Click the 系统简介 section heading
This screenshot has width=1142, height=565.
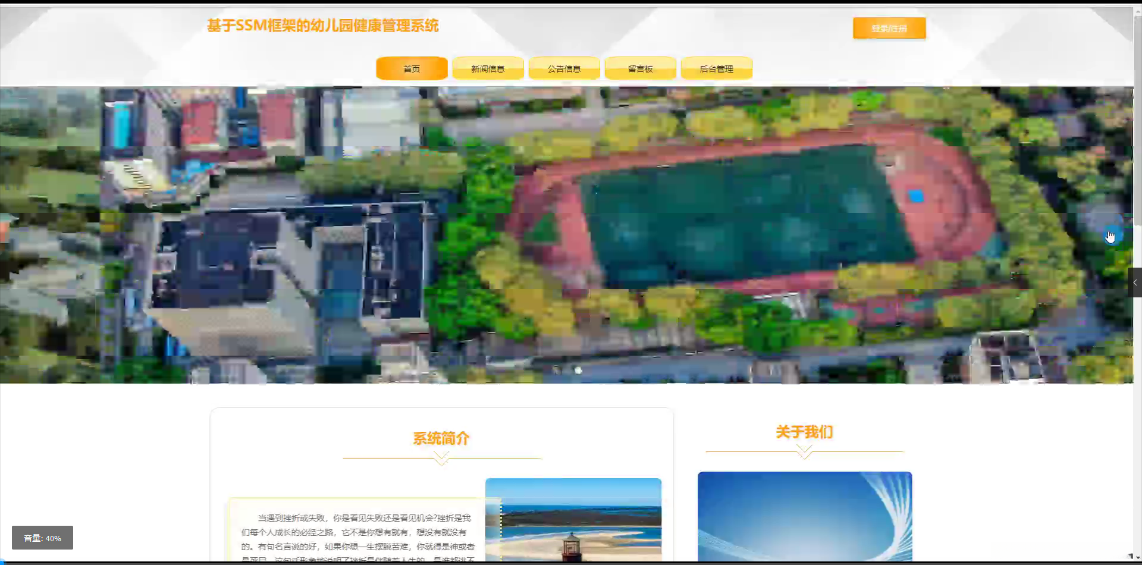[x=441, y=438]
